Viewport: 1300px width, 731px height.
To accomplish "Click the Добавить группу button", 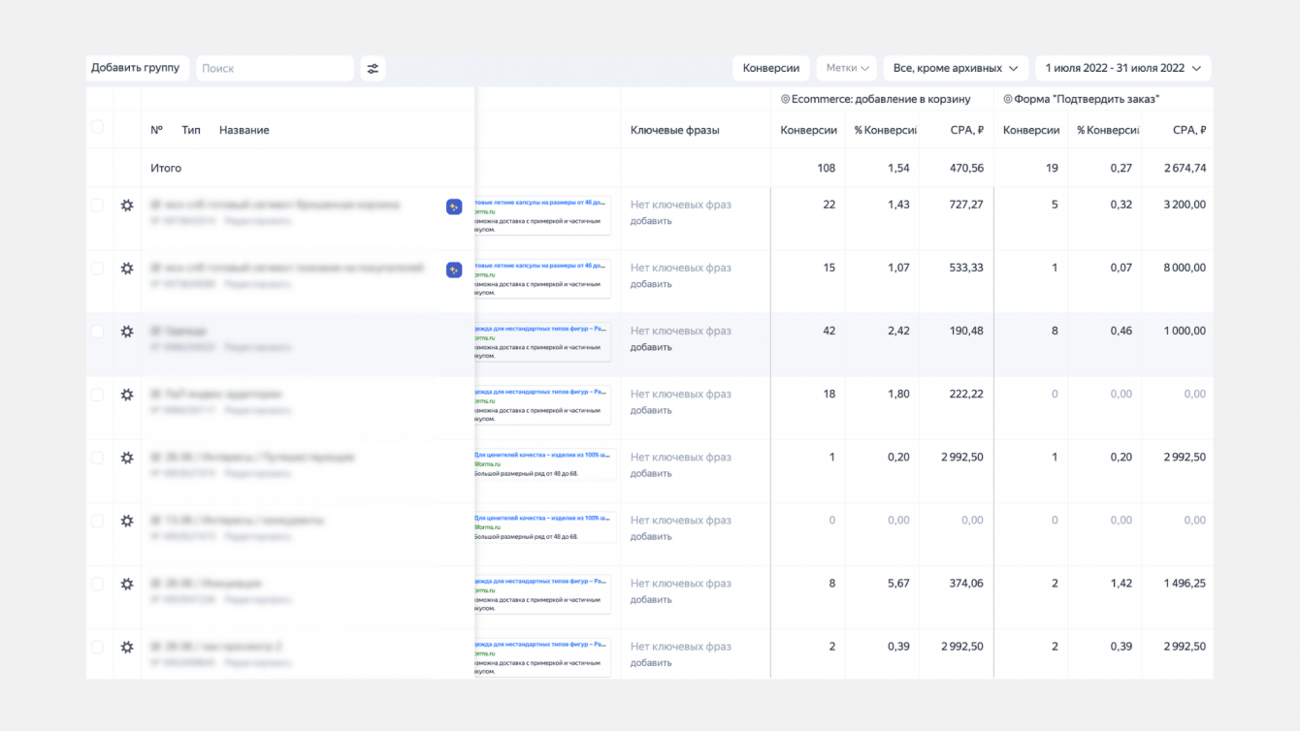I will pos(135,68).
